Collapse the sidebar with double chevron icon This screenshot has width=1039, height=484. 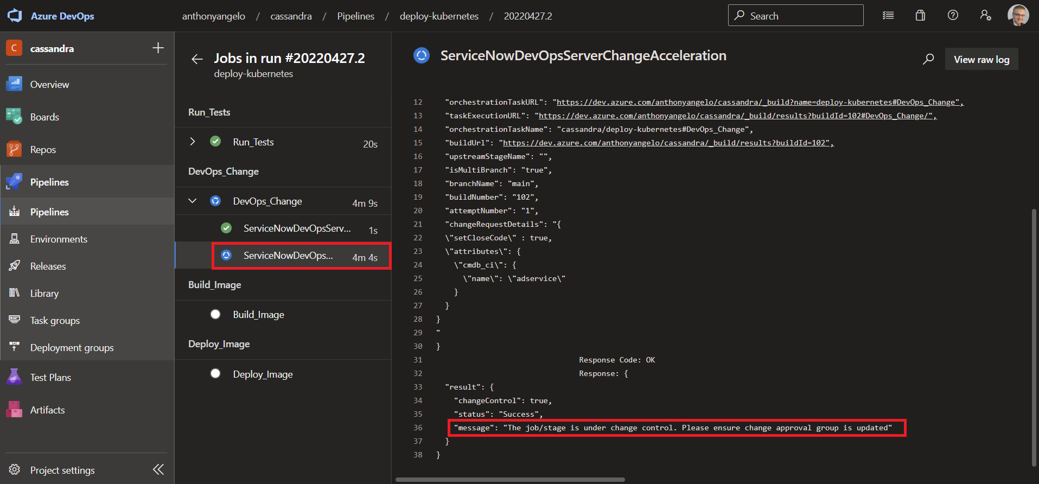[x=158, y=469]
